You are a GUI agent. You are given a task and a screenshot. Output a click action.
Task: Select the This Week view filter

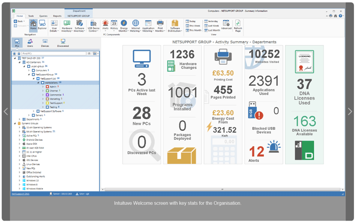(192, 26)
